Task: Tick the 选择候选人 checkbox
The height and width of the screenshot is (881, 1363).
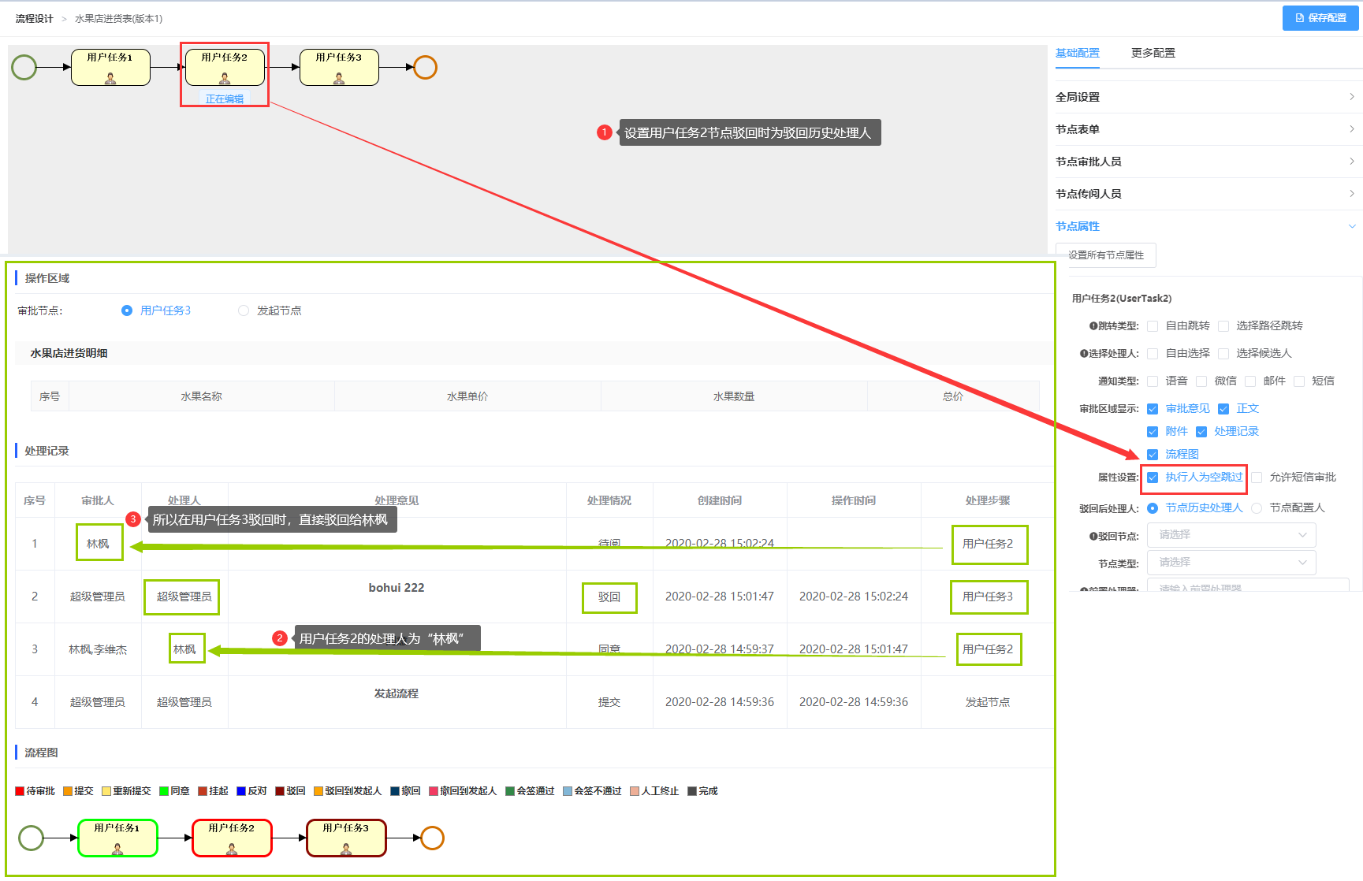Action: 1223,354
